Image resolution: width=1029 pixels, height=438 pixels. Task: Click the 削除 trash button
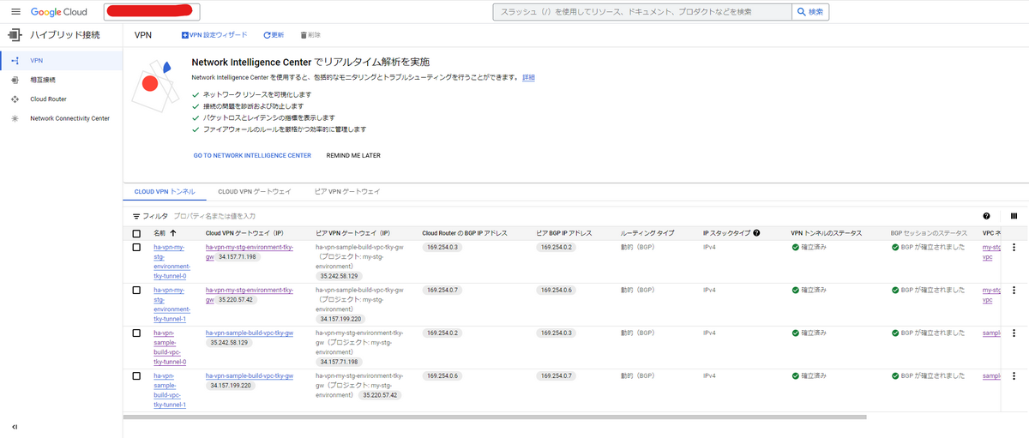[x=310, y=35]
